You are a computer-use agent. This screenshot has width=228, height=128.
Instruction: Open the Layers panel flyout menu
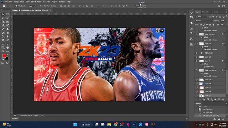[x=227, y=12]
